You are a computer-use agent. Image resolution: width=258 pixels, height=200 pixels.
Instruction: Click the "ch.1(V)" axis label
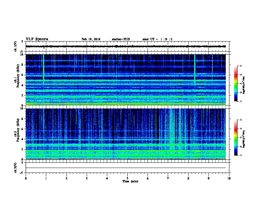point(16,46)
